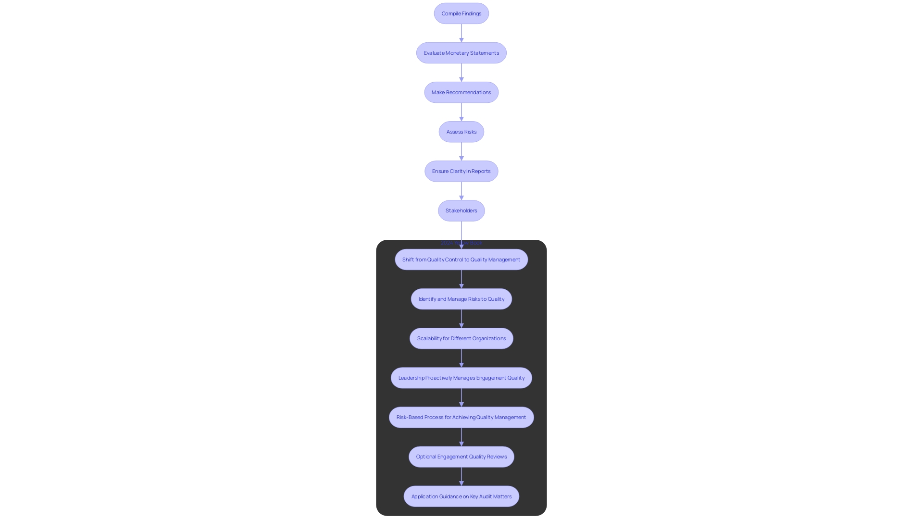Select the Evaluate Monetary Statements node
The image size is (923, 519).
[461, 52]
